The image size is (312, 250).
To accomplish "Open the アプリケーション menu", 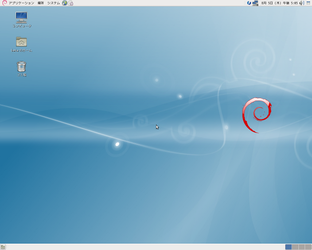I will point(21,3).
